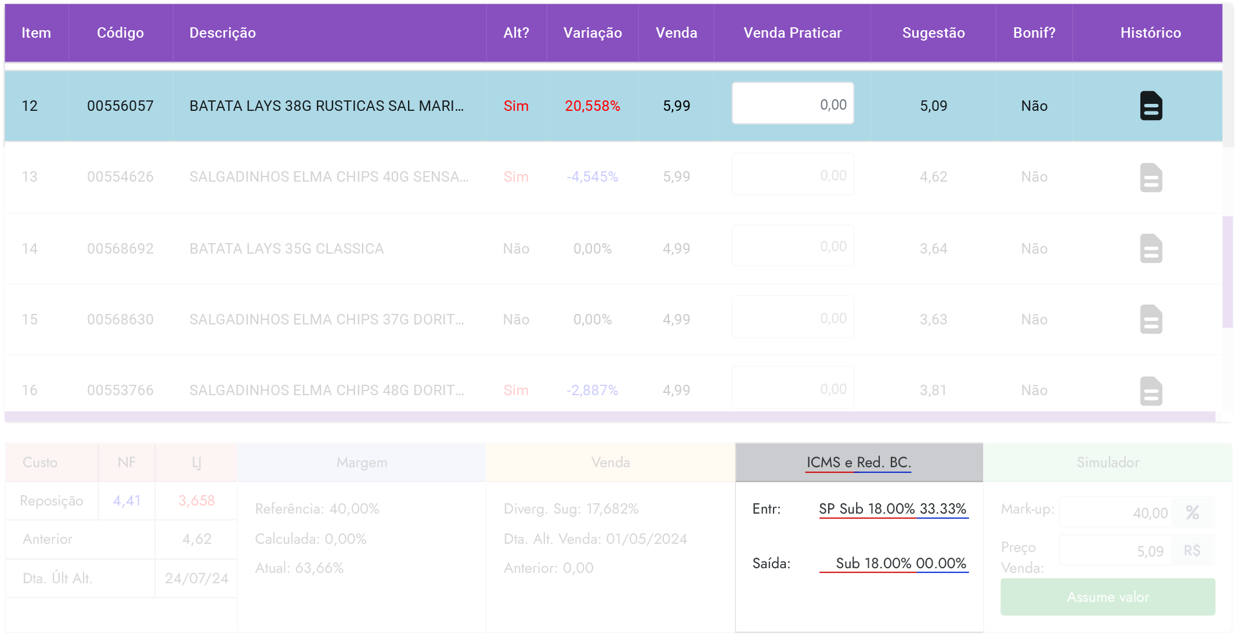Click Venda Praticar input for item 14

(x=792, y=246)
